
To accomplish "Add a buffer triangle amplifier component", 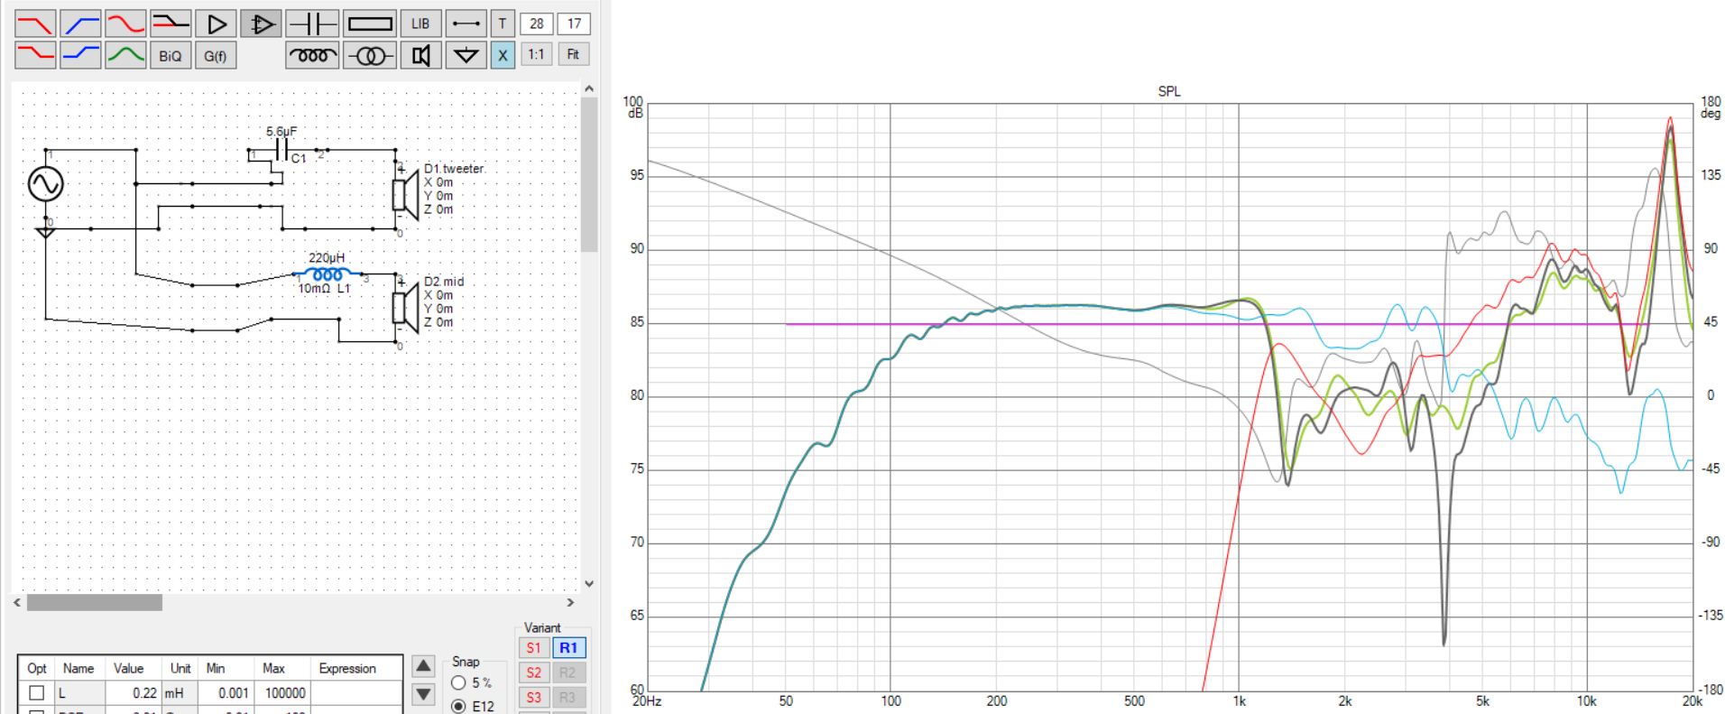I will pos(216,23).
